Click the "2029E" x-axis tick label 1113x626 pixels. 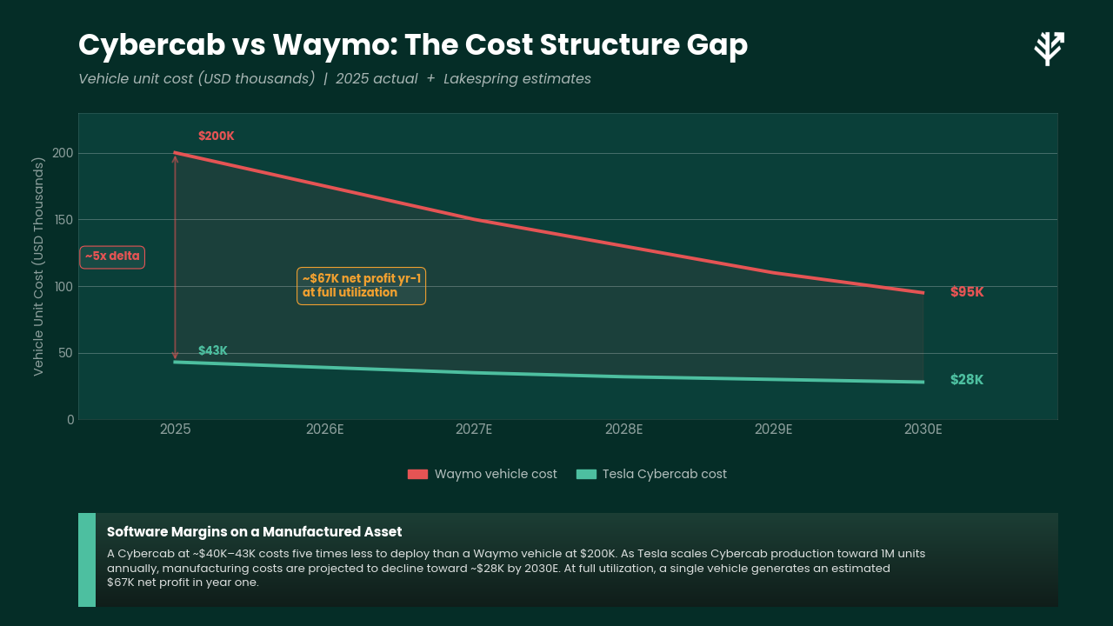(x=773, y=430)
